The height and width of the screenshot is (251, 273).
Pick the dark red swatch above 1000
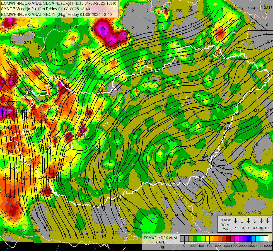[228, 238]
